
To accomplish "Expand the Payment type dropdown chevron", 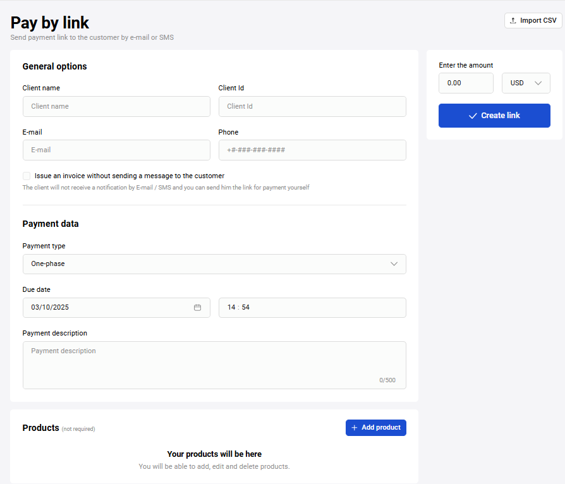I will tap(394, 264).
